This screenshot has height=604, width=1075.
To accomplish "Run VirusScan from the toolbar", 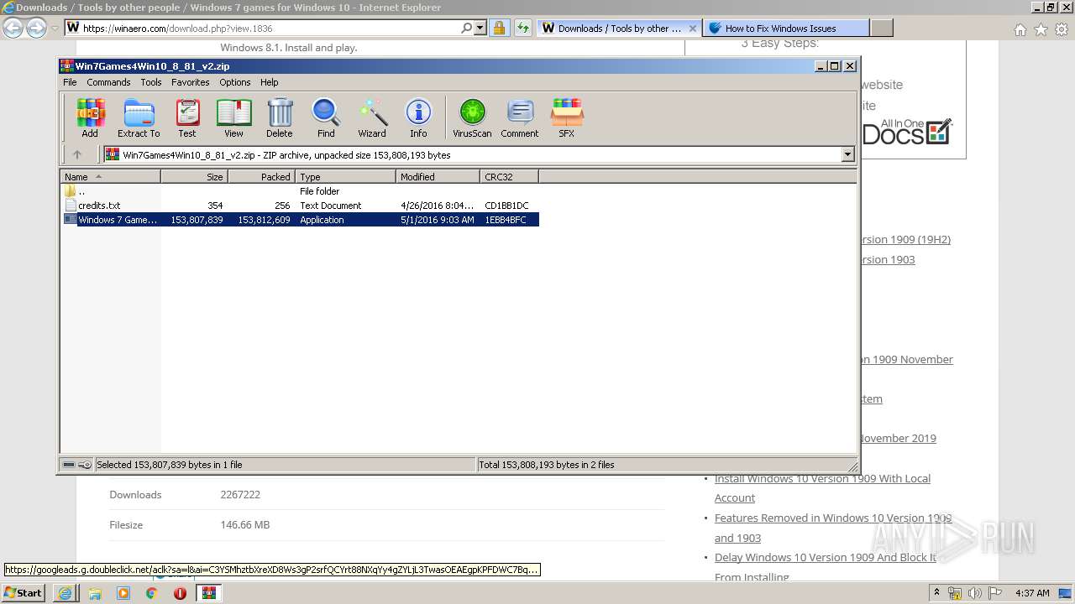I will pyautogui.click(x=472, y=117).
